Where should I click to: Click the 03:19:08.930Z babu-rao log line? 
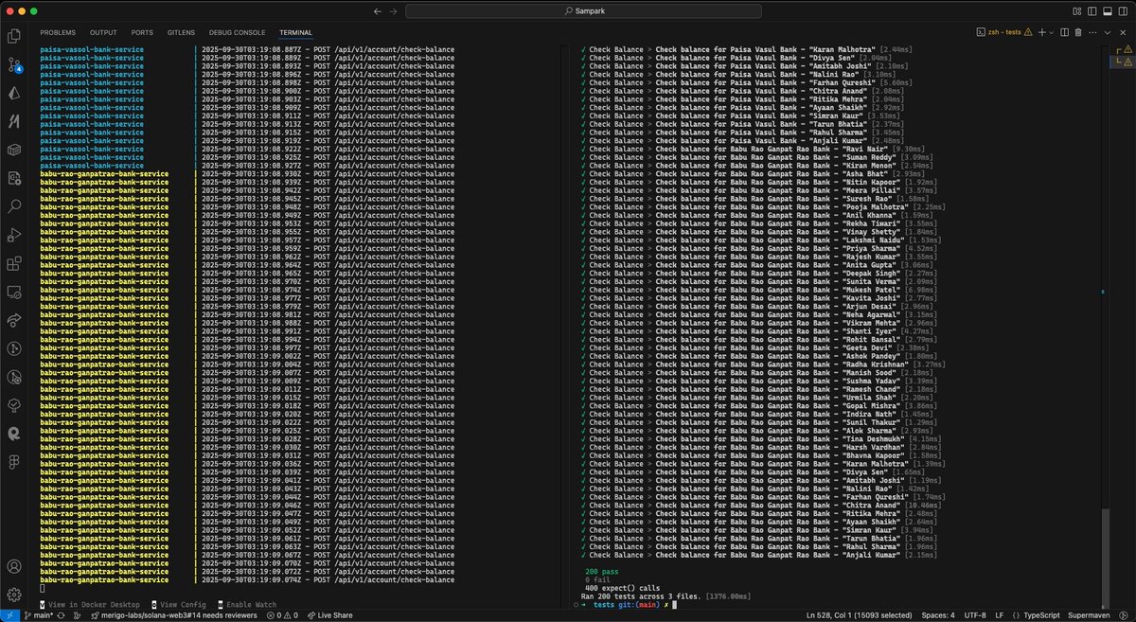click(x=247, y=174)
